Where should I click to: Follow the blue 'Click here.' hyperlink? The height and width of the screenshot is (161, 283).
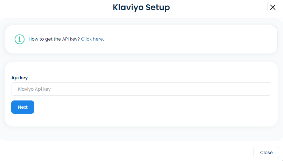pos(93,39)
